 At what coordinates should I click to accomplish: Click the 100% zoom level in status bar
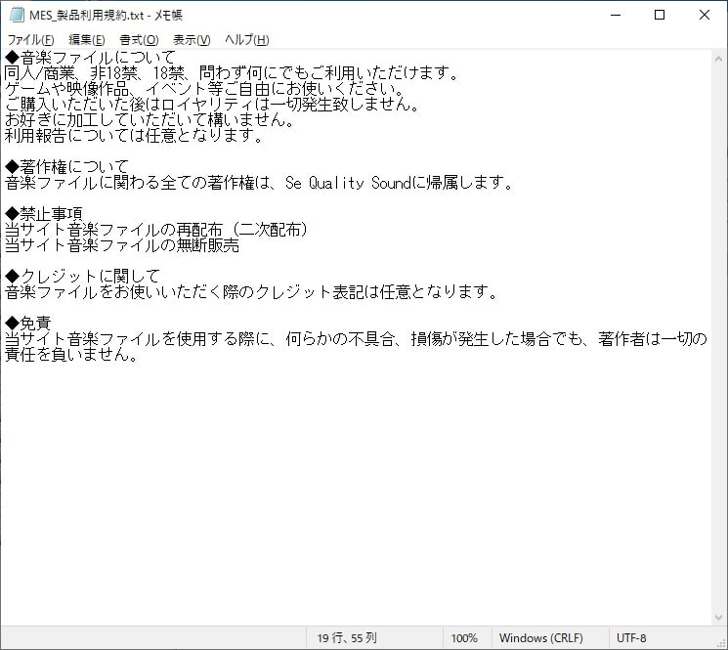pyautogui.click(x=464, y=638)
